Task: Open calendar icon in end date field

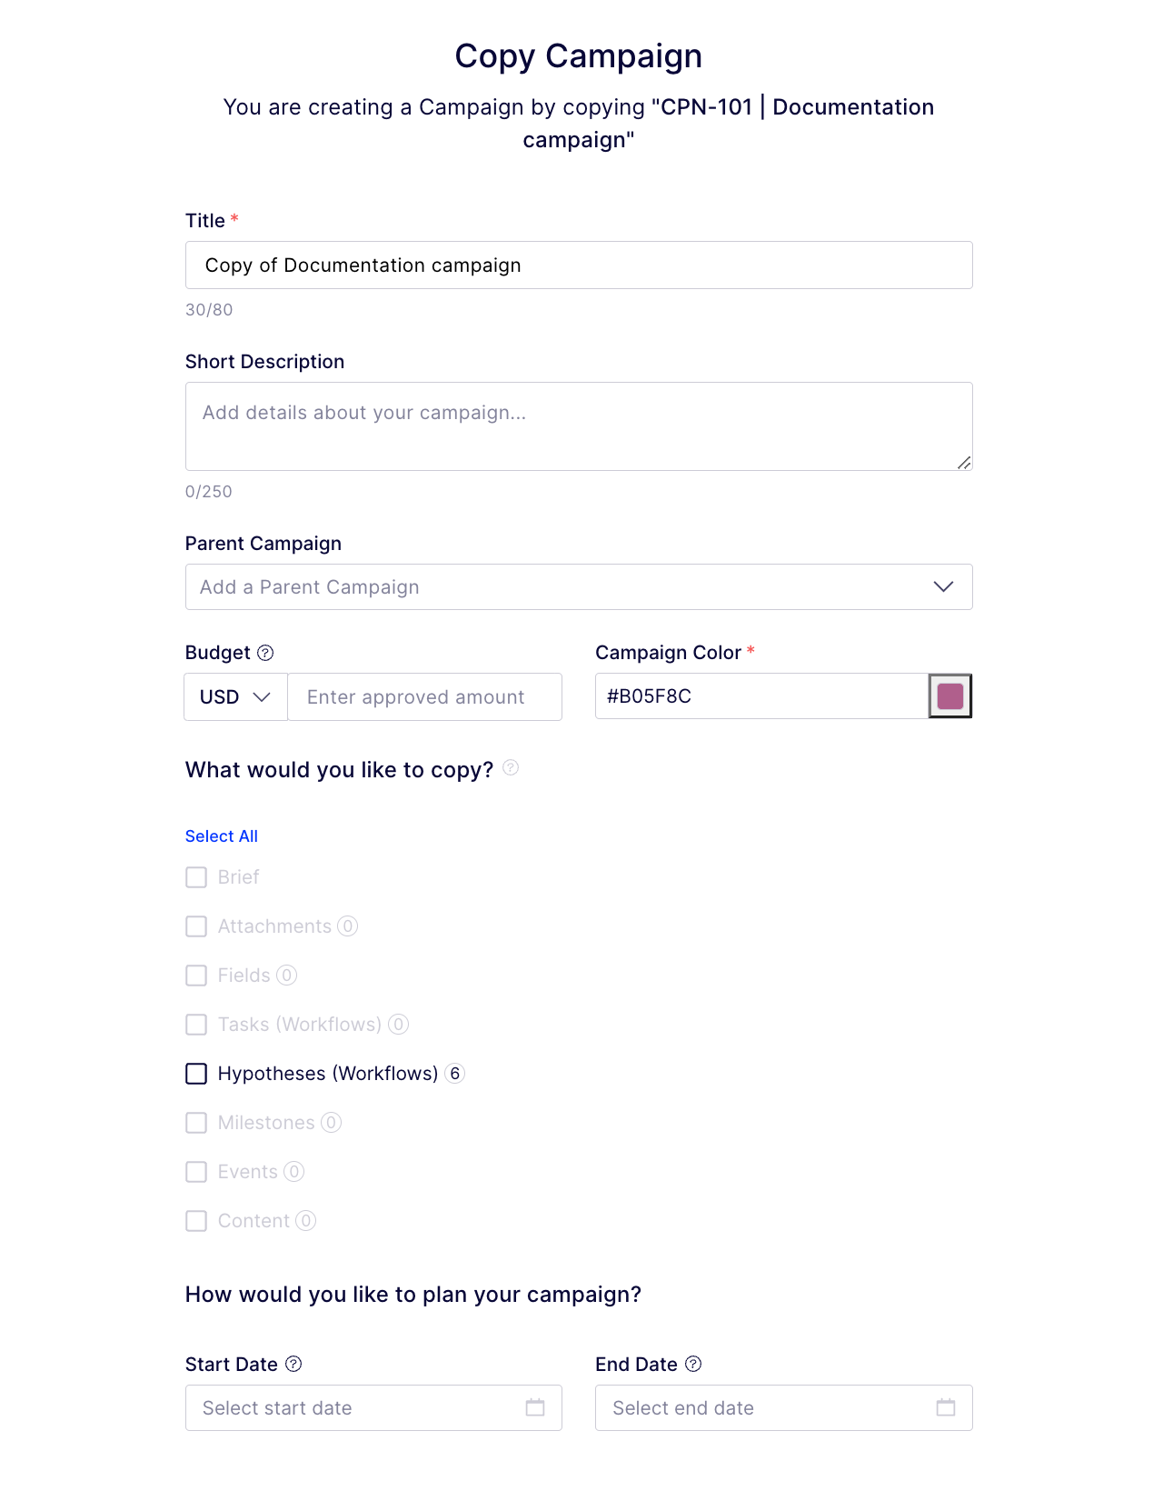Action: coord(946,1407)
